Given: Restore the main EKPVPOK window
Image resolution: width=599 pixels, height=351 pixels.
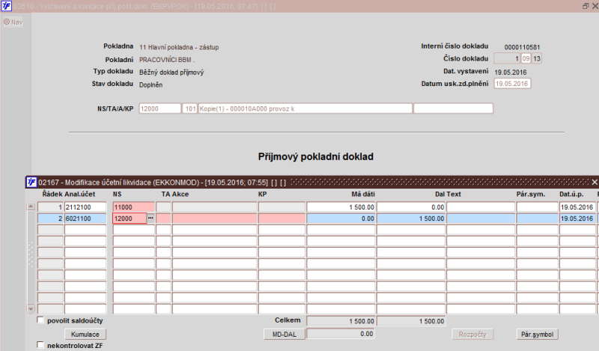Looking at the screenshot, I should point(586,6).
